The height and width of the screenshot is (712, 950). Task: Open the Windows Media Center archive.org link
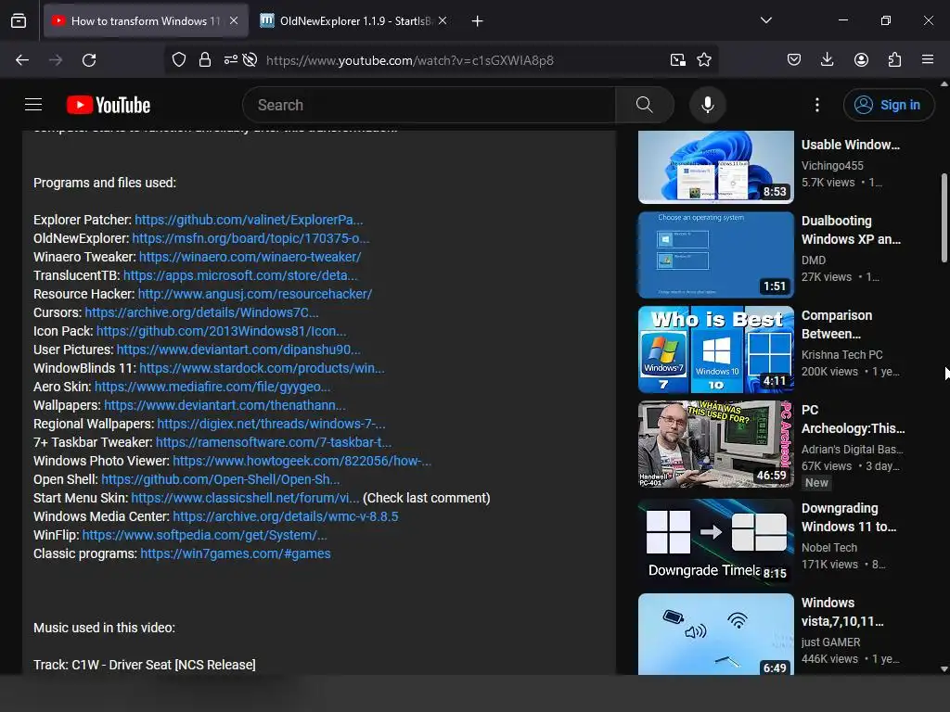[286, 516]
